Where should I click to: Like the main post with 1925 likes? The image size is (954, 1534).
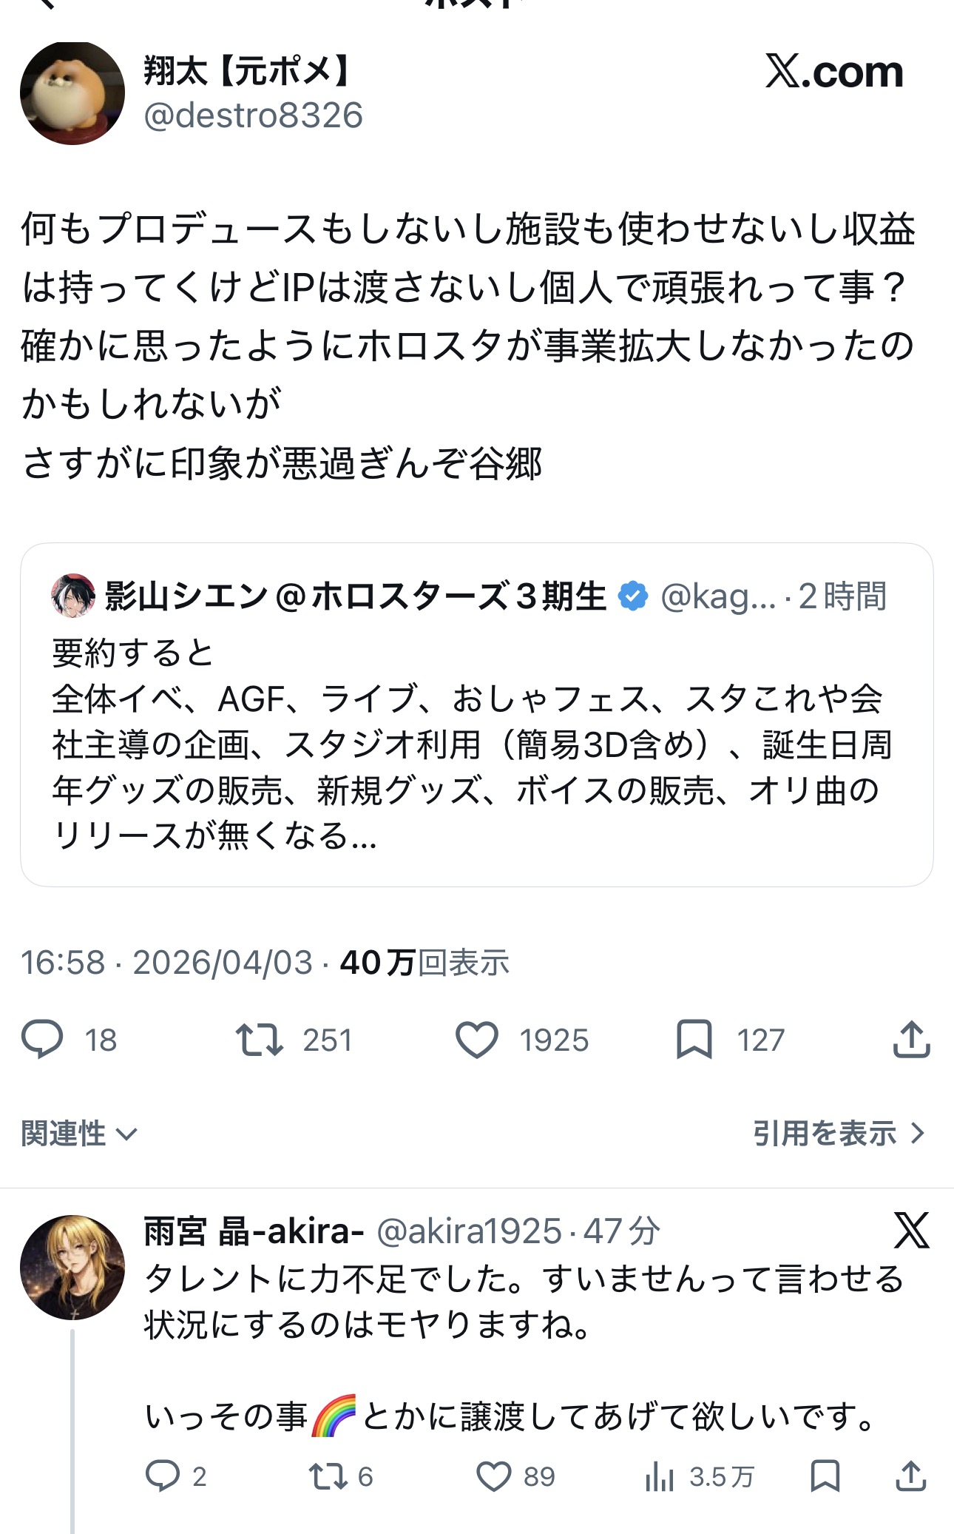pos(477,1039)
